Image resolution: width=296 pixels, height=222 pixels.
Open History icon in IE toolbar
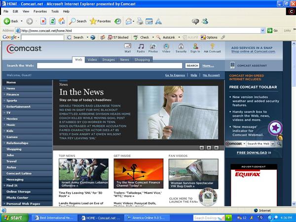[118, 21]
